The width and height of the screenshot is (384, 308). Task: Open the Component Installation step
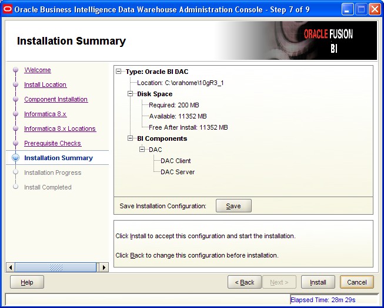[x=56, y=100]
